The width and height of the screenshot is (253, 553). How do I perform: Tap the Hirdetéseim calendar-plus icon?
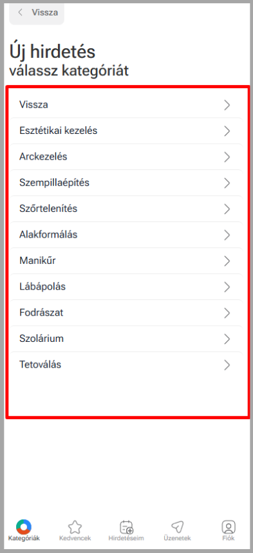126,527
